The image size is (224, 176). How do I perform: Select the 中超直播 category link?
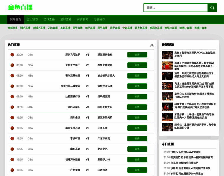127,28
